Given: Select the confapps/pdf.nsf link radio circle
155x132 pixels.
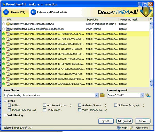Looking at the screenshot, I should 4,24.
